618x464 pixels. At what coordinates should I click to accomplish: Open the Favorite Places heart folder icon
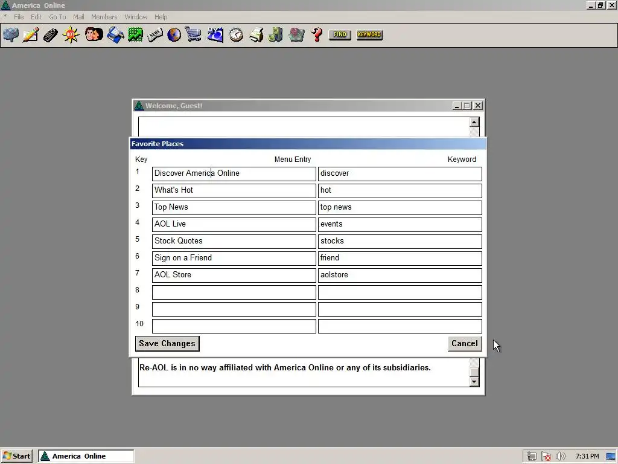coord(296,34)
